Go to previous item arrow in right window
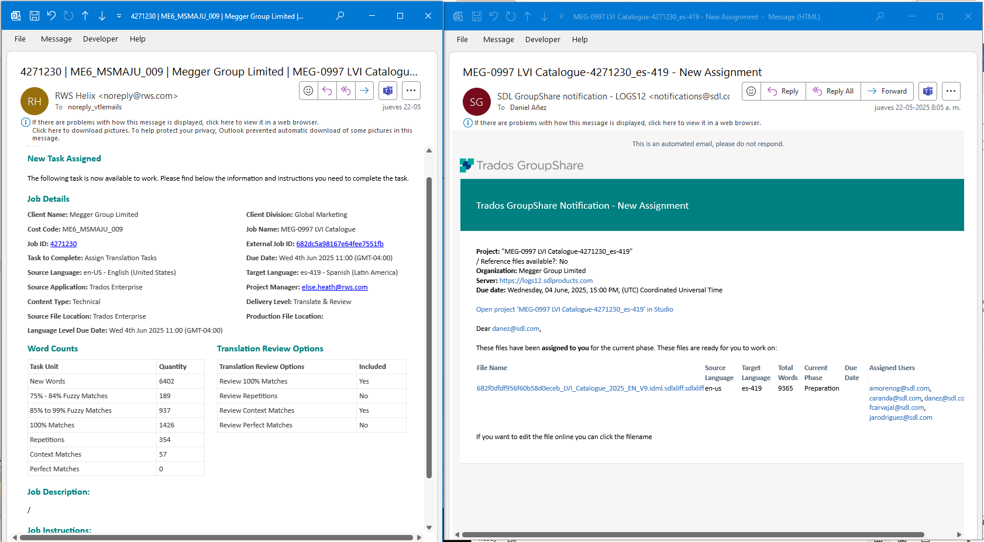984x542 pixels. pos(528,16)
